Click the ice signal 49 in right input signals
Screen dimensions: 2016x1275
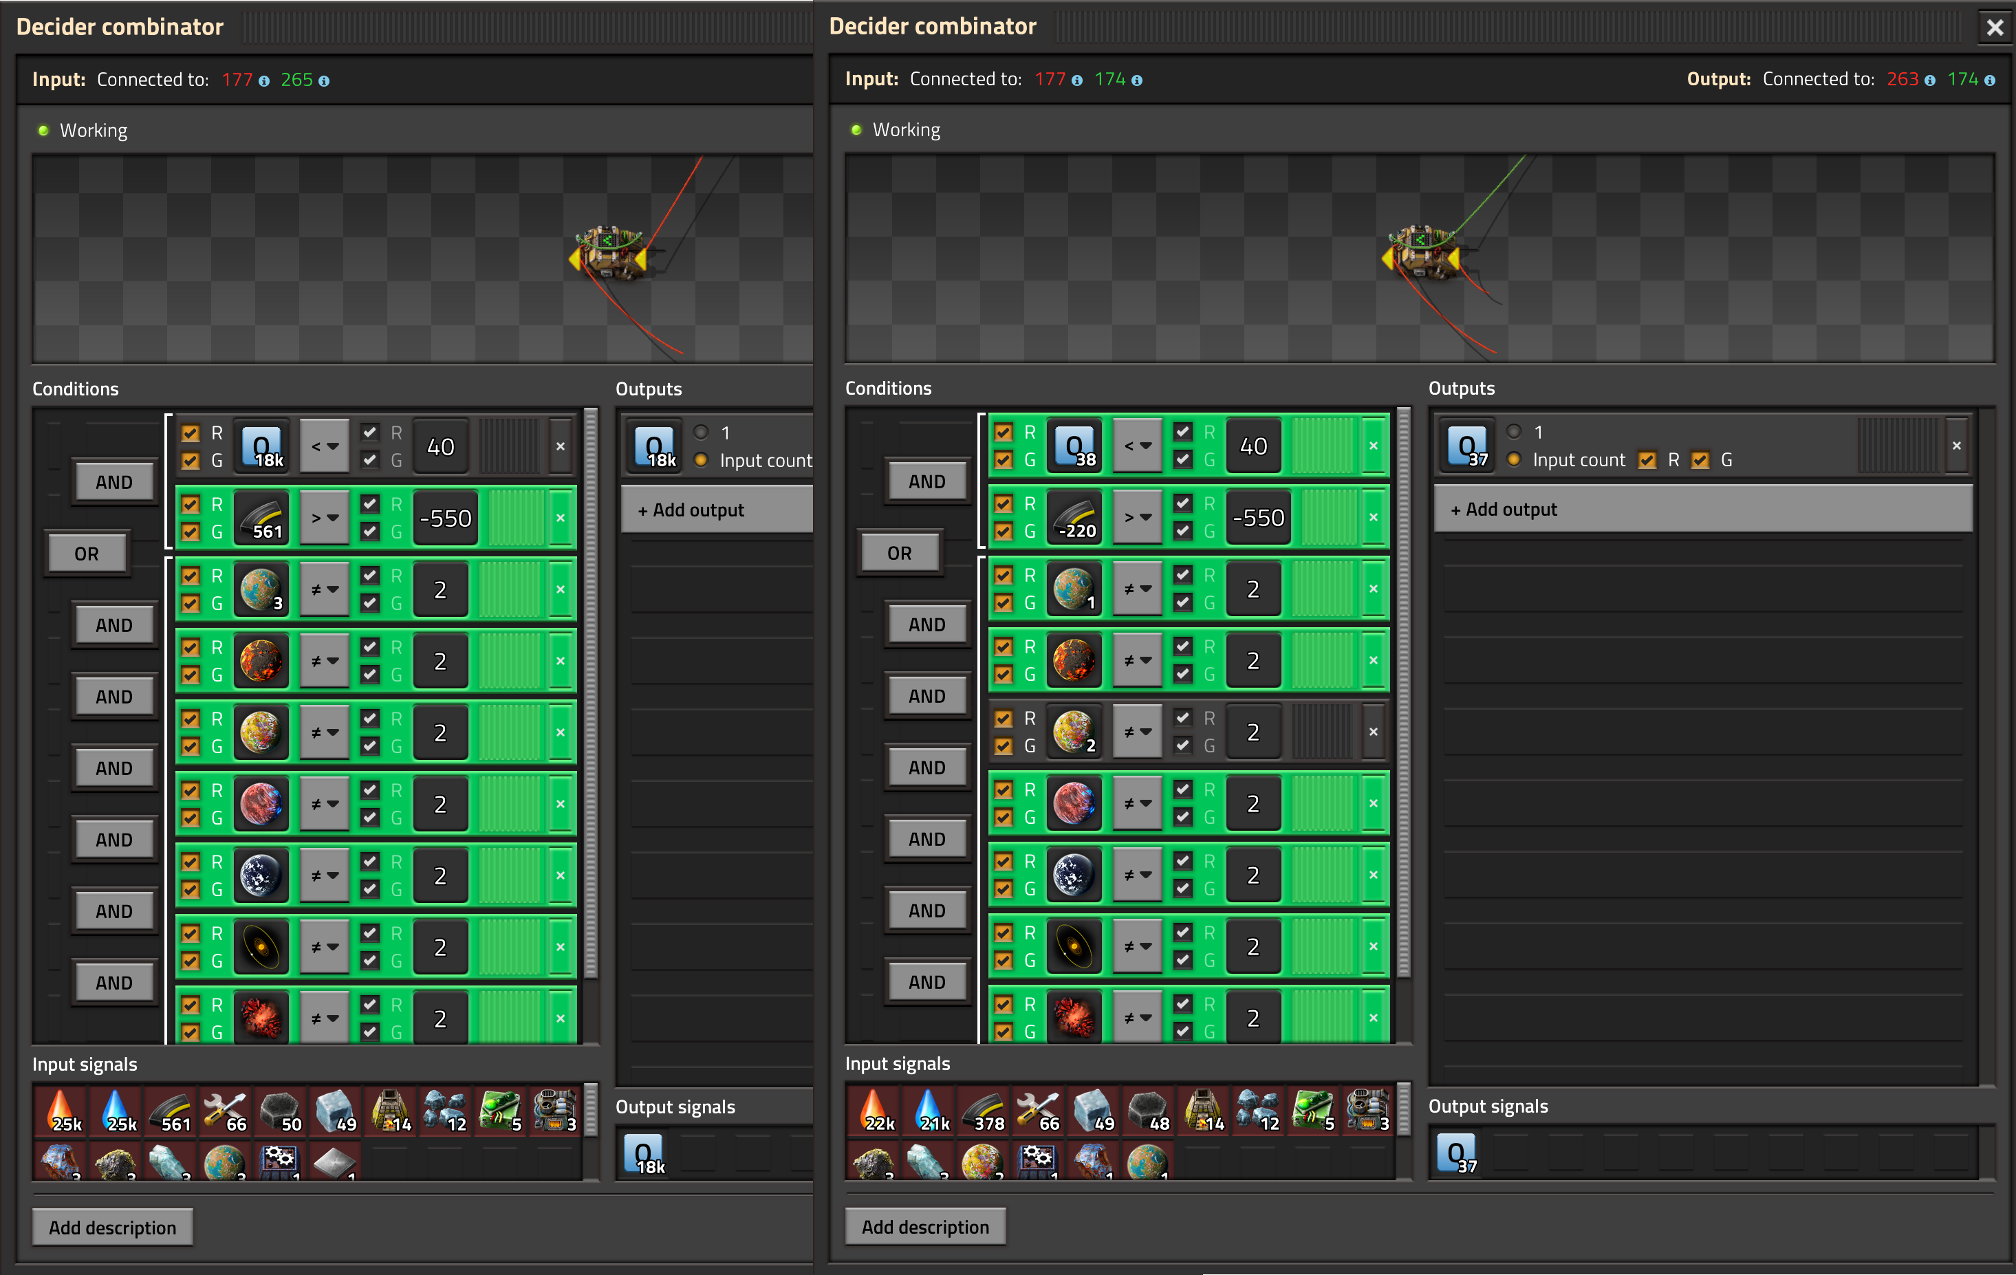[x=1094, y=1111]
